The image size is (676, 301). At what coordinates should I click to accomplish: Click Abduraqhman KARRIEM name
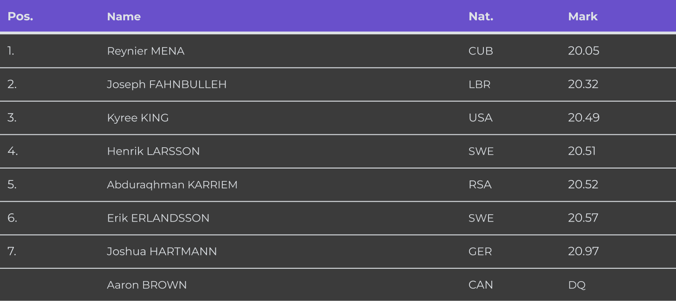point(172,185)
